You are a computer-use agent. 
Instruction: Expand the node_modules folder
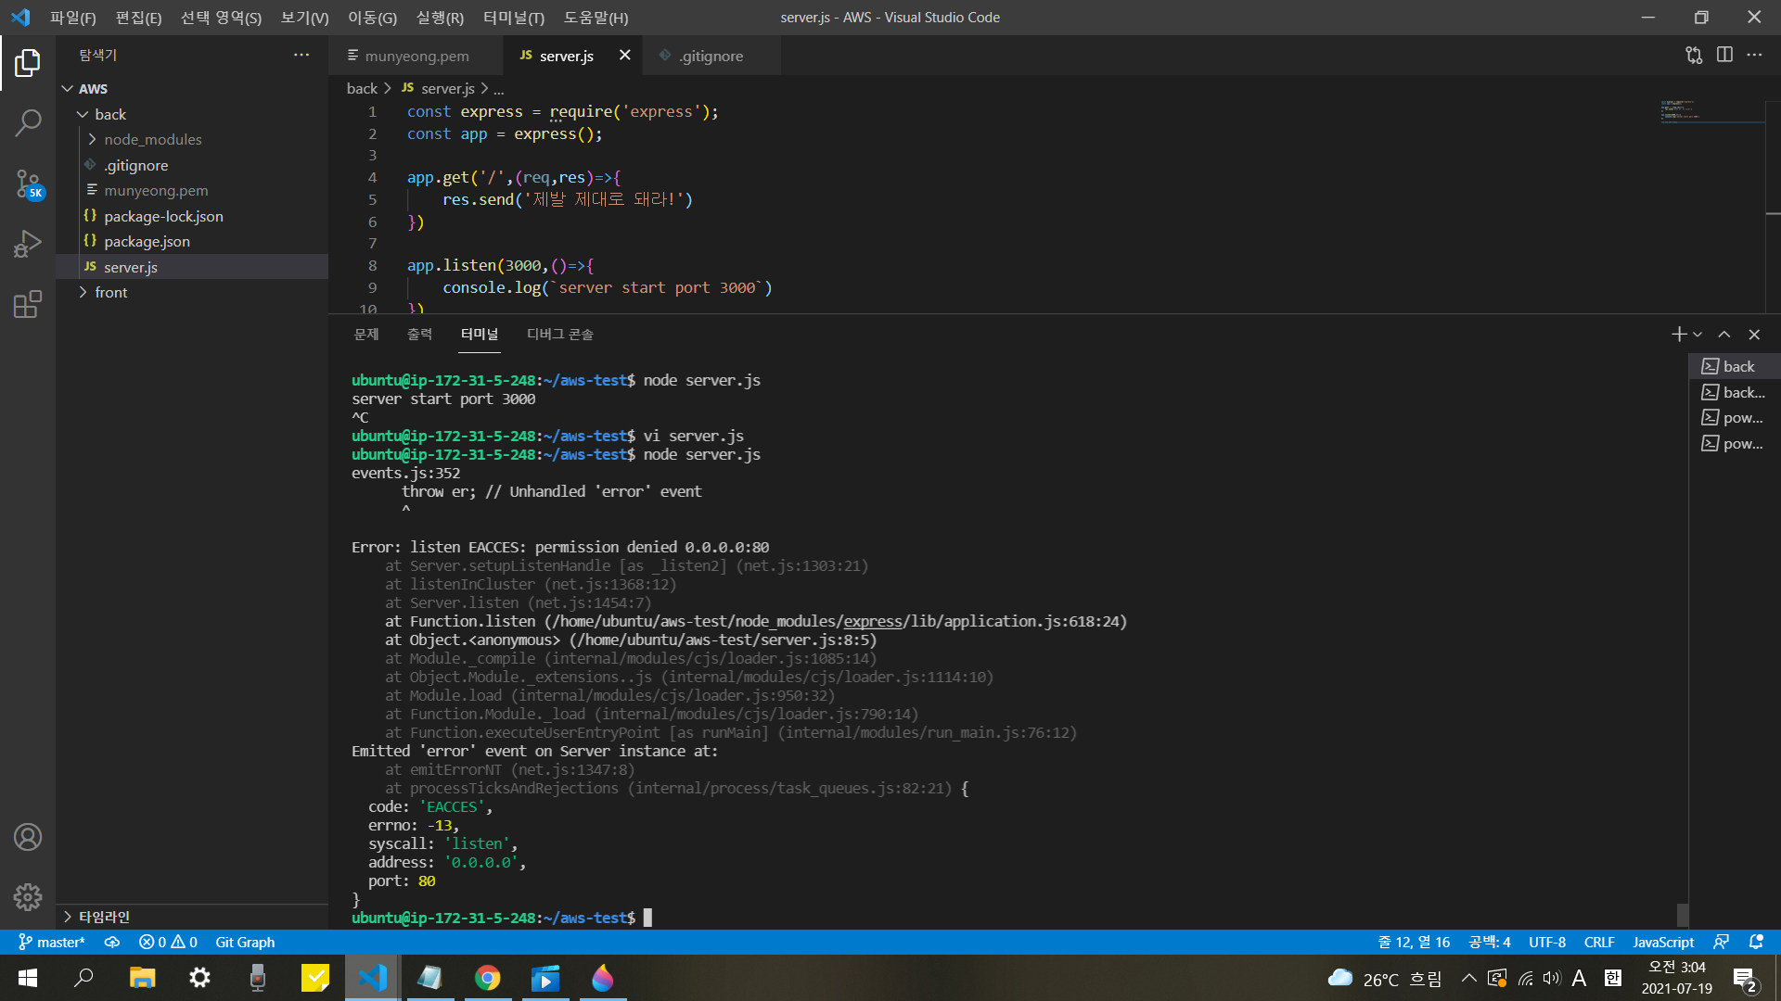(152, 140)
